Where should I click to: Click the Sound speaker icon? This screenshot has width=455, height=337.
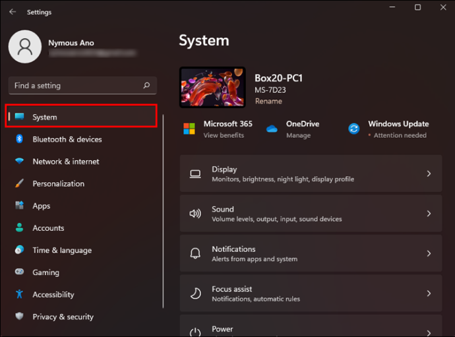(x=195, y=214)
